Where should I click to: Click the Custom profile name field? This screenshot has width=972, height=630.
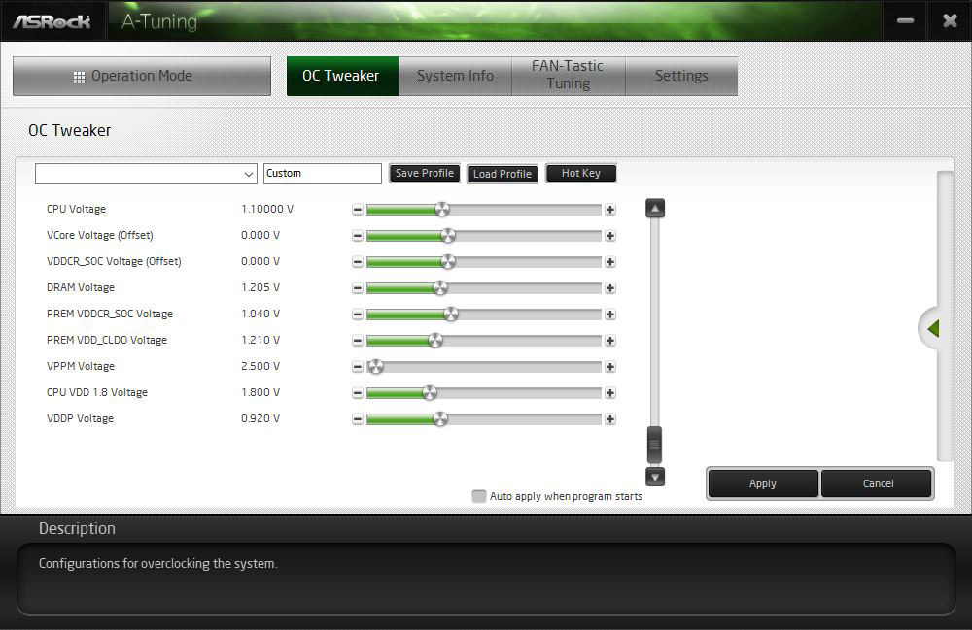click(323, 174)
